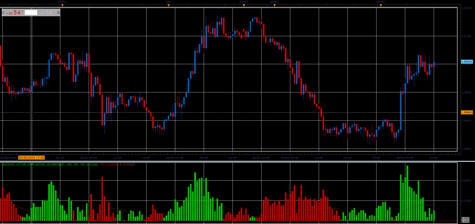
Task: Click the 06/05 05:30 time axis label
Action: (405, 158)
